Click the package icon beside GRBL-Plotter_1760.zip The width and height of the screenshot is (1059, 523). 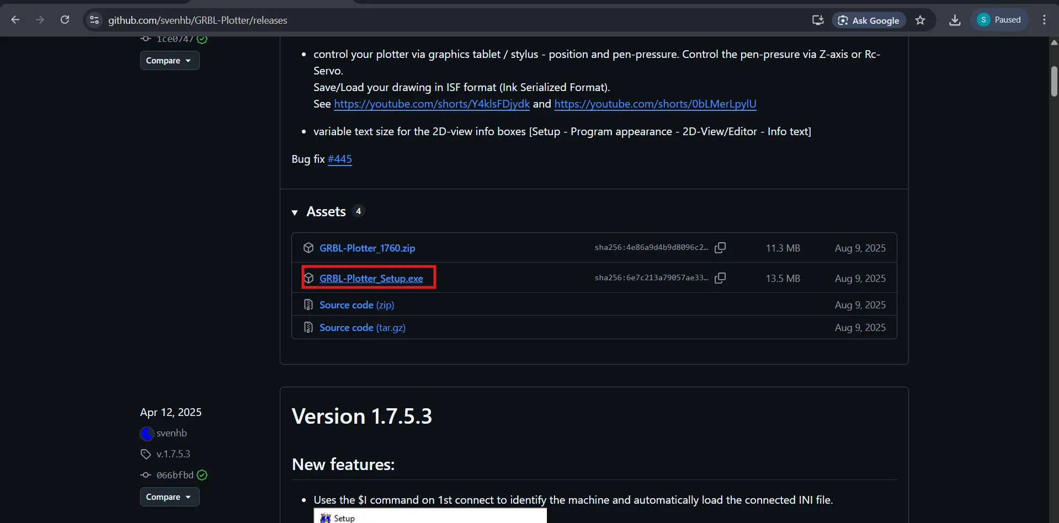(308, 248)
